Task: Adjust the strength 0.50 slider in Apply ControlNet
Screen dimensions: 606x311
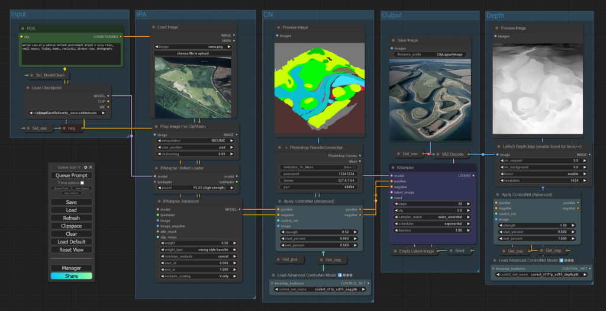Action: (x=318, y=232)
